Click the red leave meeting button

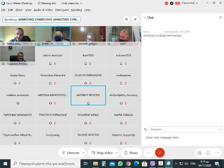(160, 153)
